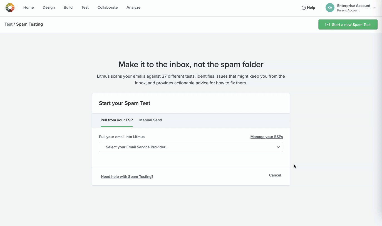Image resolution: width=382 pixels, height=226 pixels.
Task: Open the Build menu item
Action: [x=68, y=8]
